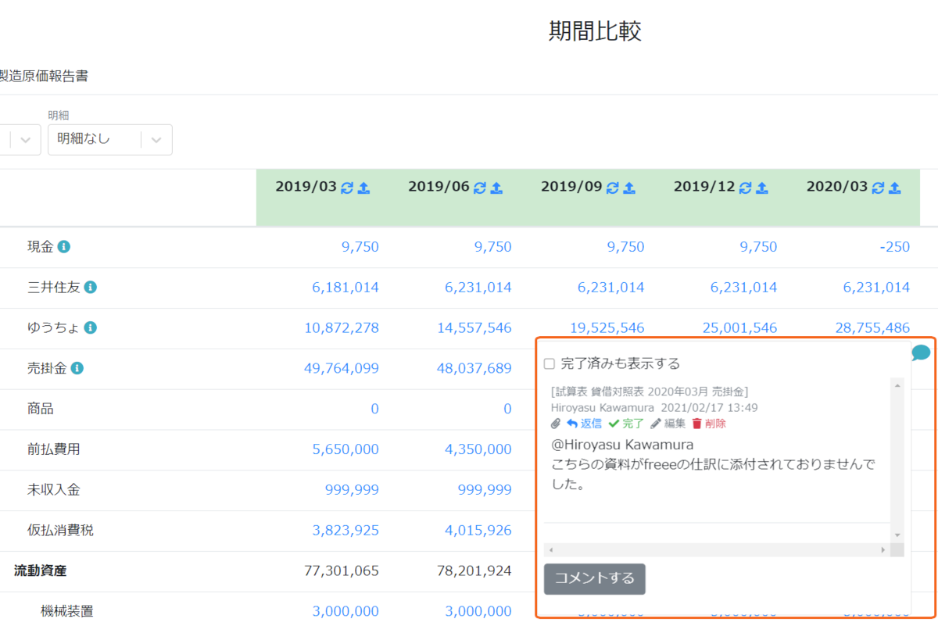The height and width of the screenshot is (626, 938).
Task: Open ゆうちょ value 10,872,278
Action: point(342,328)
